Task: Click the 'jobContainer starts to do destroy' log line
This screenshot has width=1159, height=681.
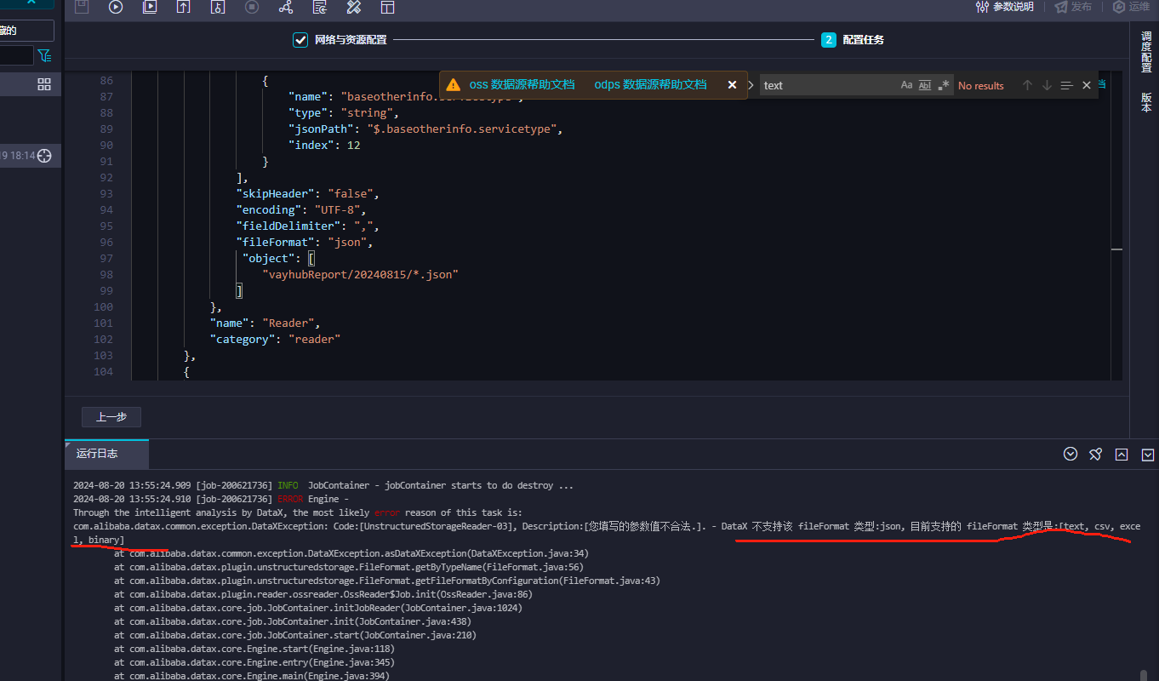Action: click(x=323, y=485)
